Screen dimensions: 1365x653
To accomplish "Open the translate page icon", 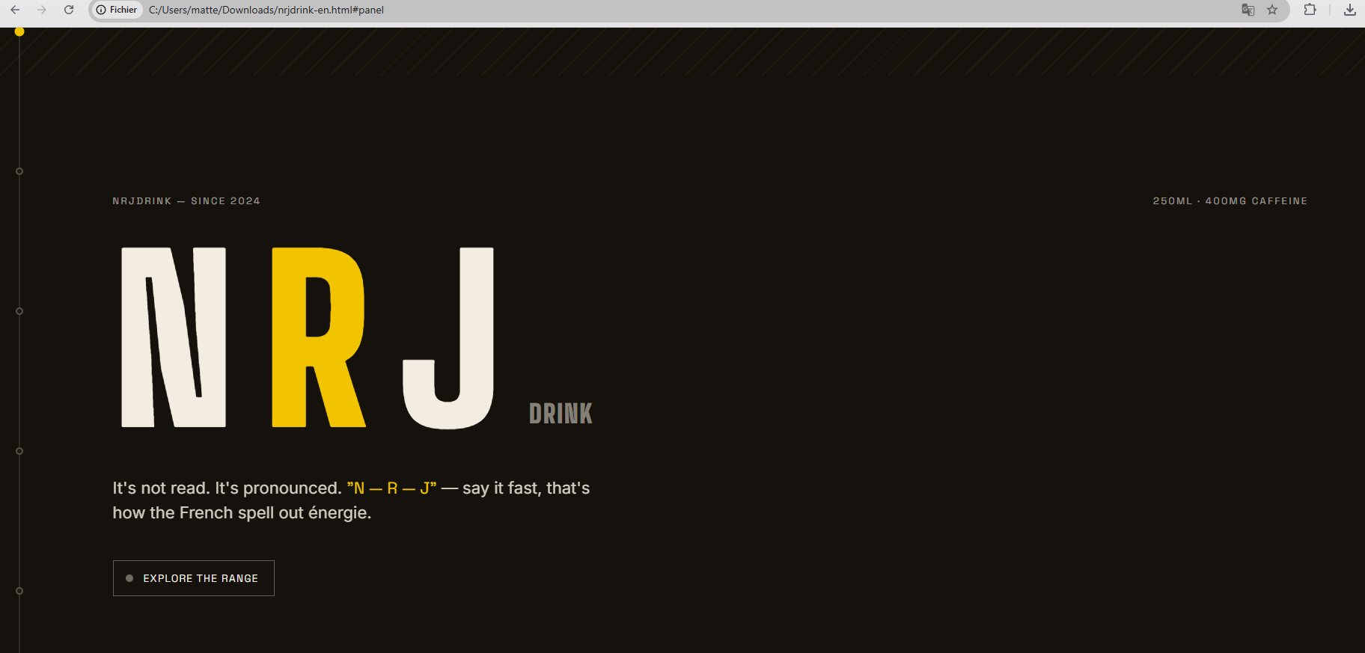I will pyautogui.click(x=1248, y=10).
